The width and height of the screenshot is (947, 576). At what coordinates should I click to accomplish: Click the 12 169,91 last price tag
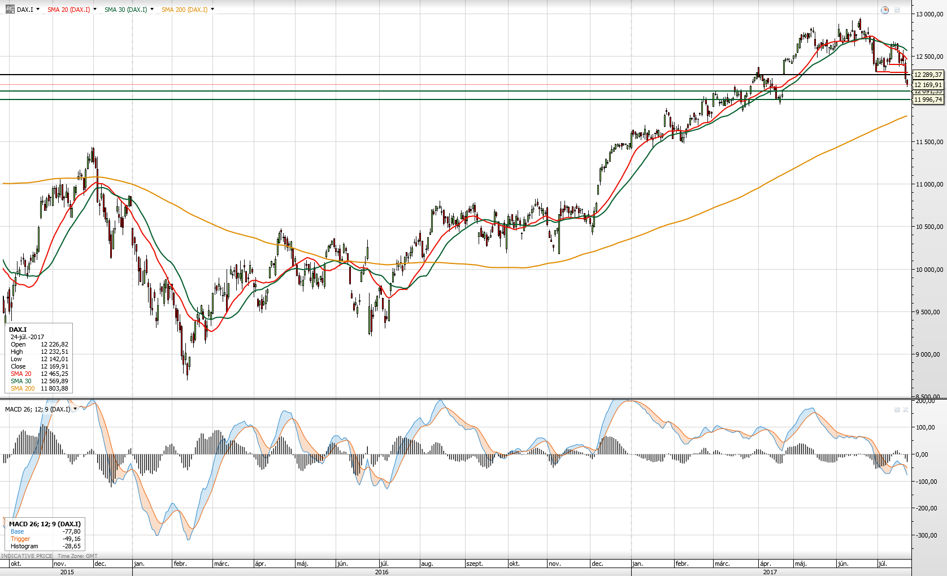pos(928,85)
